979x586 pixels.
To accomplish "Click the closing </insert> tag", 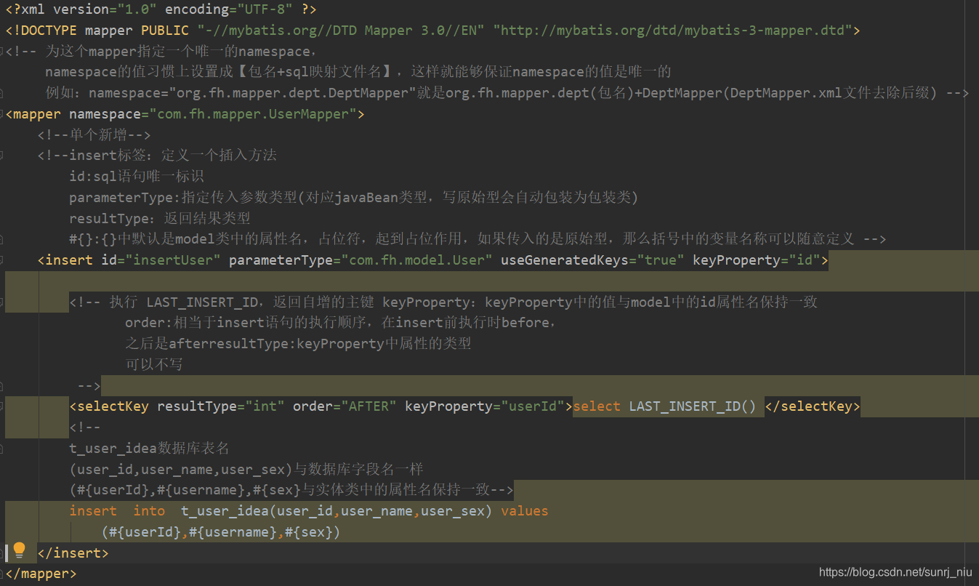I will 73,553.
